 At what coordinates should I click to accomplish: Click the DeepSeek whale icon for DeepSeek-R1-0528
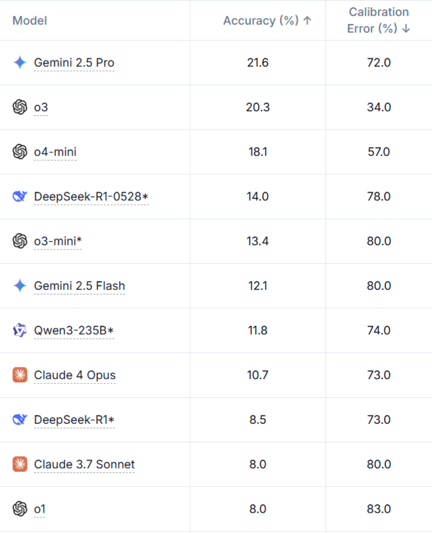tap(20, 197)
